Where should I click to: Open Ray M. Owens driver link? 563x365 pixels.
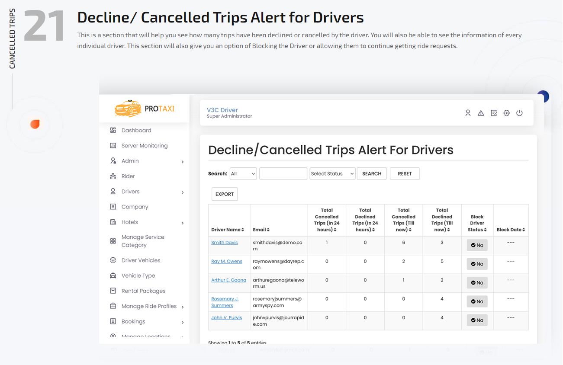(x=226, y=261)
